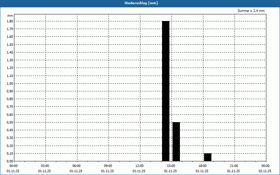Screen dimensions: 280x175
Task: Click the 18:00 time label
Action: click(x=203, y=166)
